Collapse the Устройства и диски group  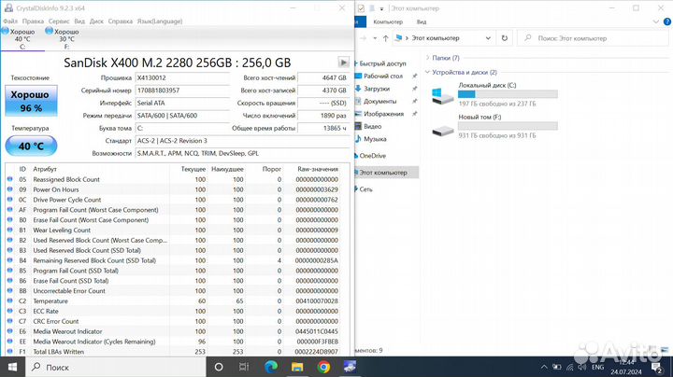pos(427,72)
